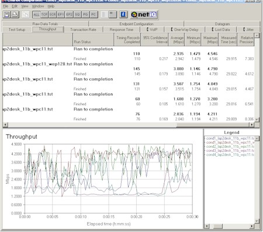Screen dimensions: 263x232
Task: Click the Legend panel scroll left arrow
Action: click(x=207, y=226)
